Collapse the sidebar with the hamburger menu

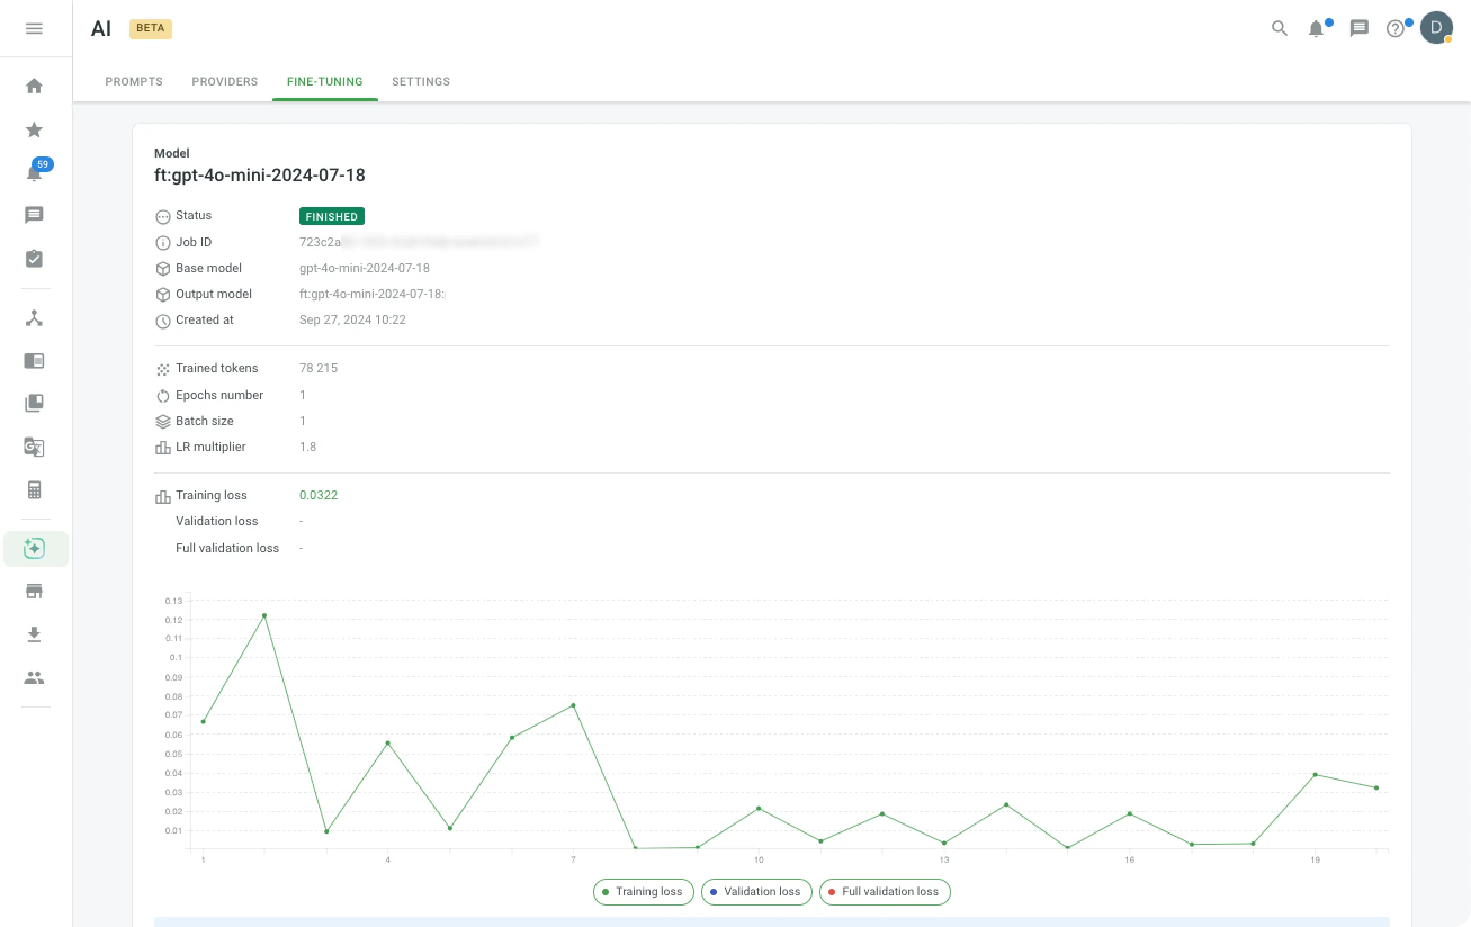click(x=34, y=29)
